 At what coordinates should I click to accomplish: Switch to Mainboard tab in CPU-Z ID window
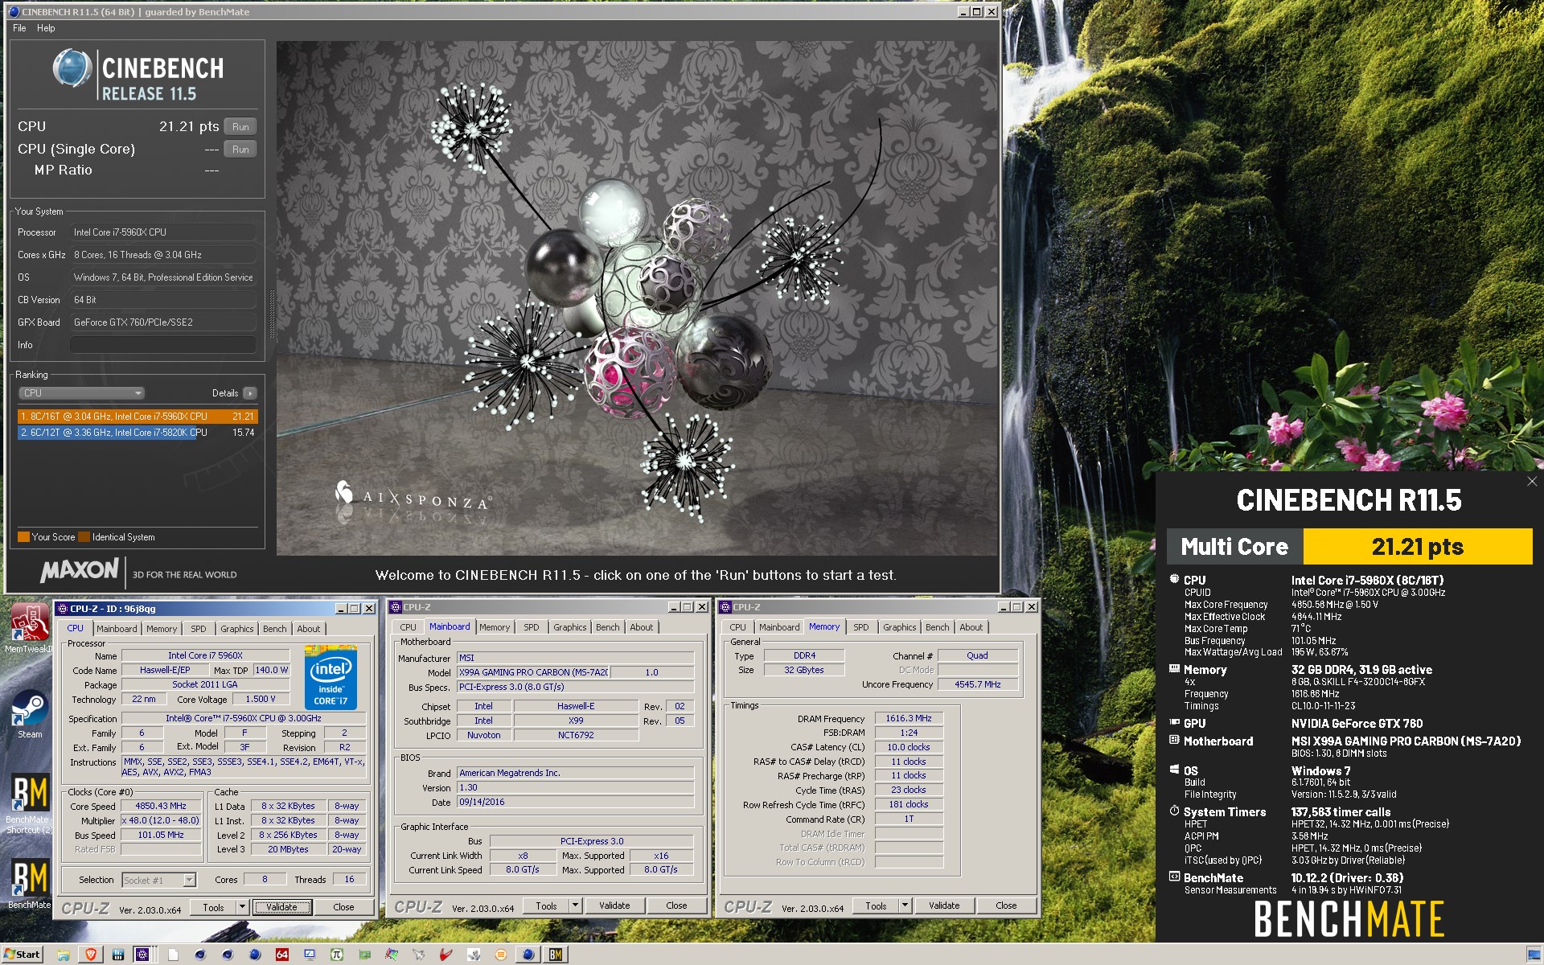point(117,629)
